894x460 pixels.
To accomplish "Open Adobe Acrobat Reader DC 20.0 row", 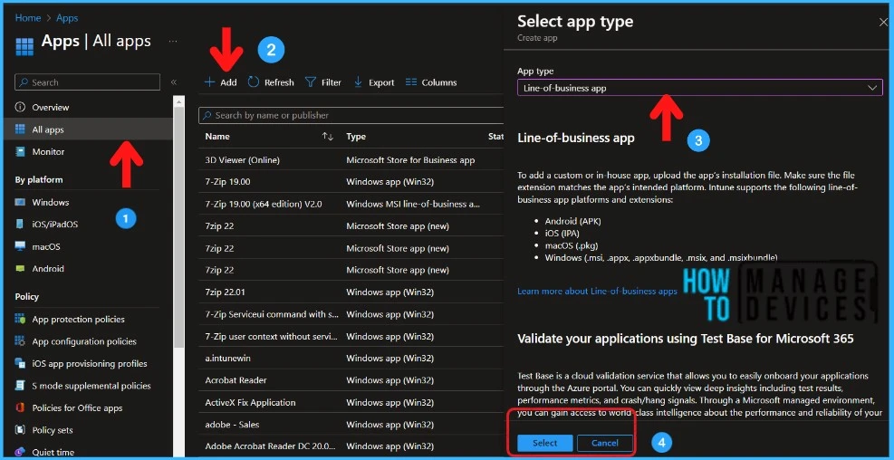I will pyautogui.click(x=351, y=446).
